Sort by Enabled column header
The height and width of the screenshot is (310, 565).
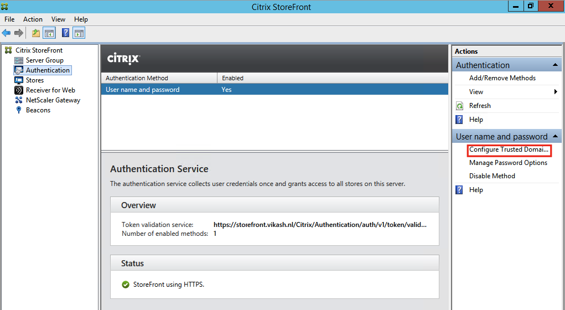(x=333, y=78)
